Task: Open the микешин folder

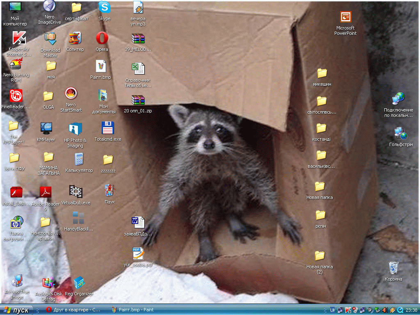Action: [322, 73]
